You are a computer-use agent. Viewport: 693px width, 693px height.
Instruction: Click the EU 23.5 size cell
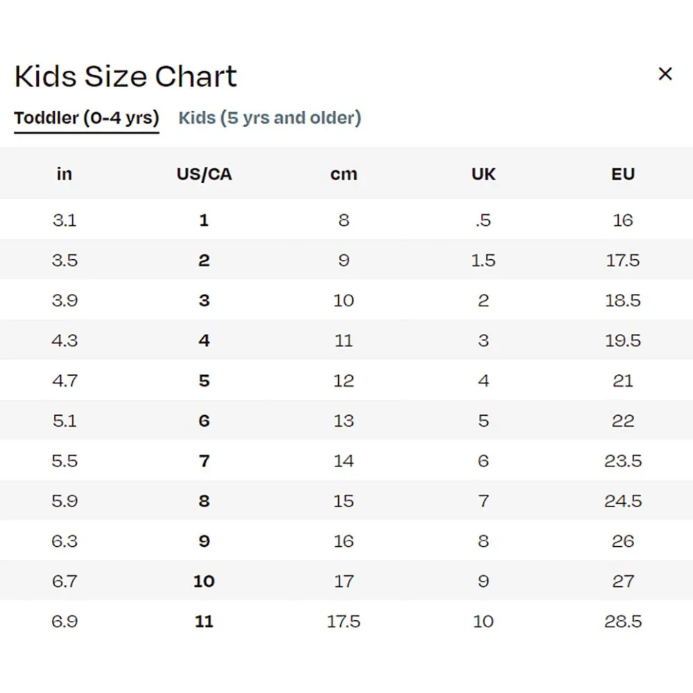tap(622, 461)
